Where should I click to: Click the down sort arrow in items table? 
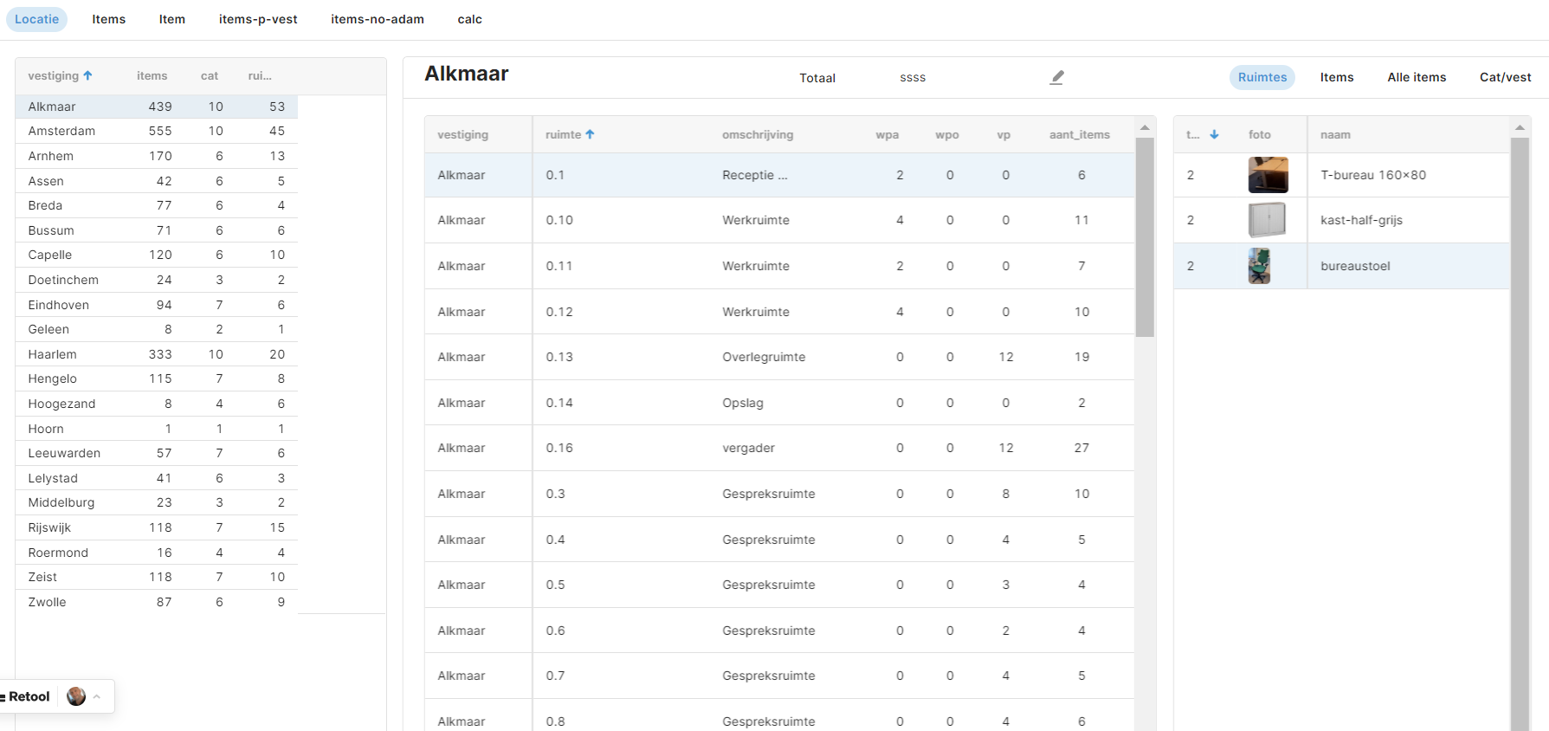[x=1214, y=134]
